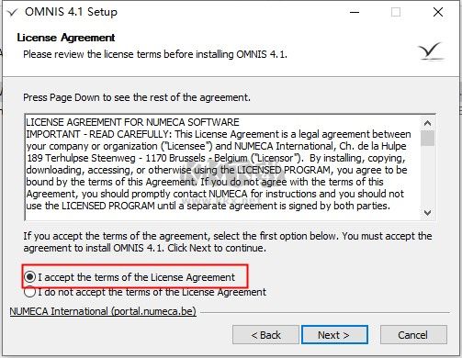Click the license text scroll down arrow

point(427,212)
